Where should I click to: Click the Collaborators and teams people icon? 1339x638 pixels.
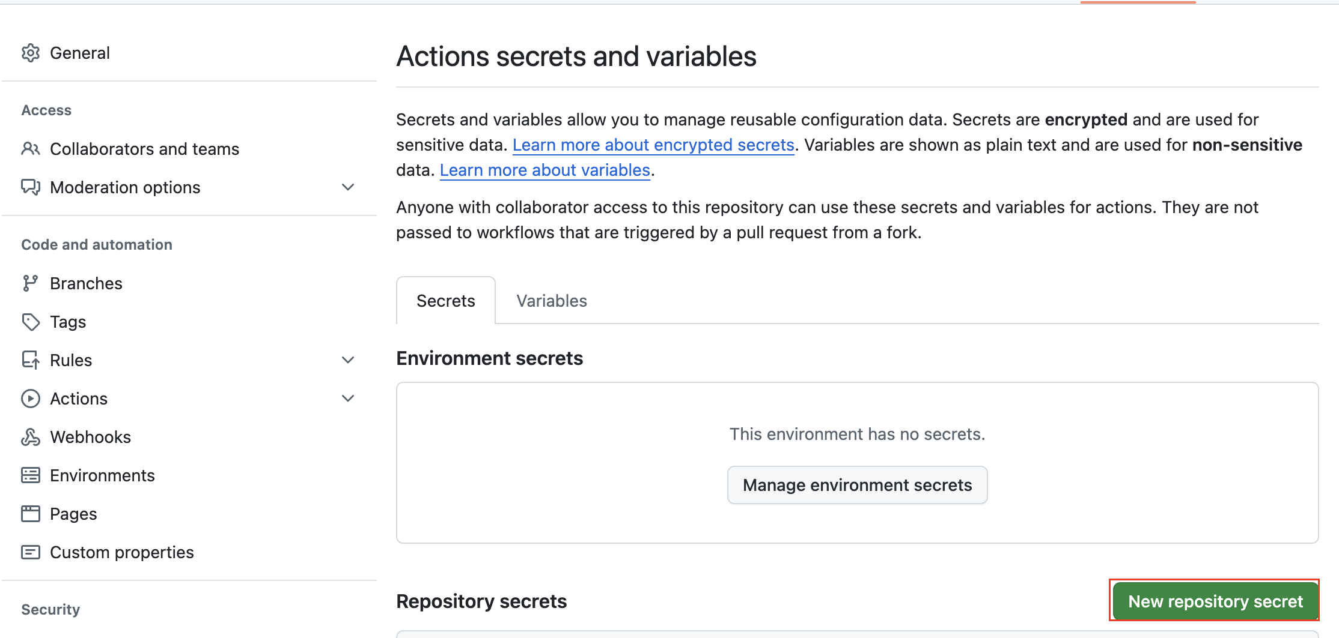pos(31,149)
